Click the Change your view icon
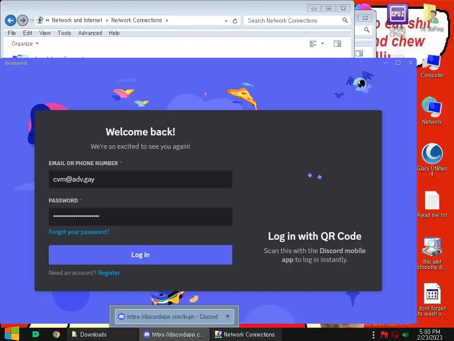The height and width of the screenshot is (341, 454). coord(313,44)
